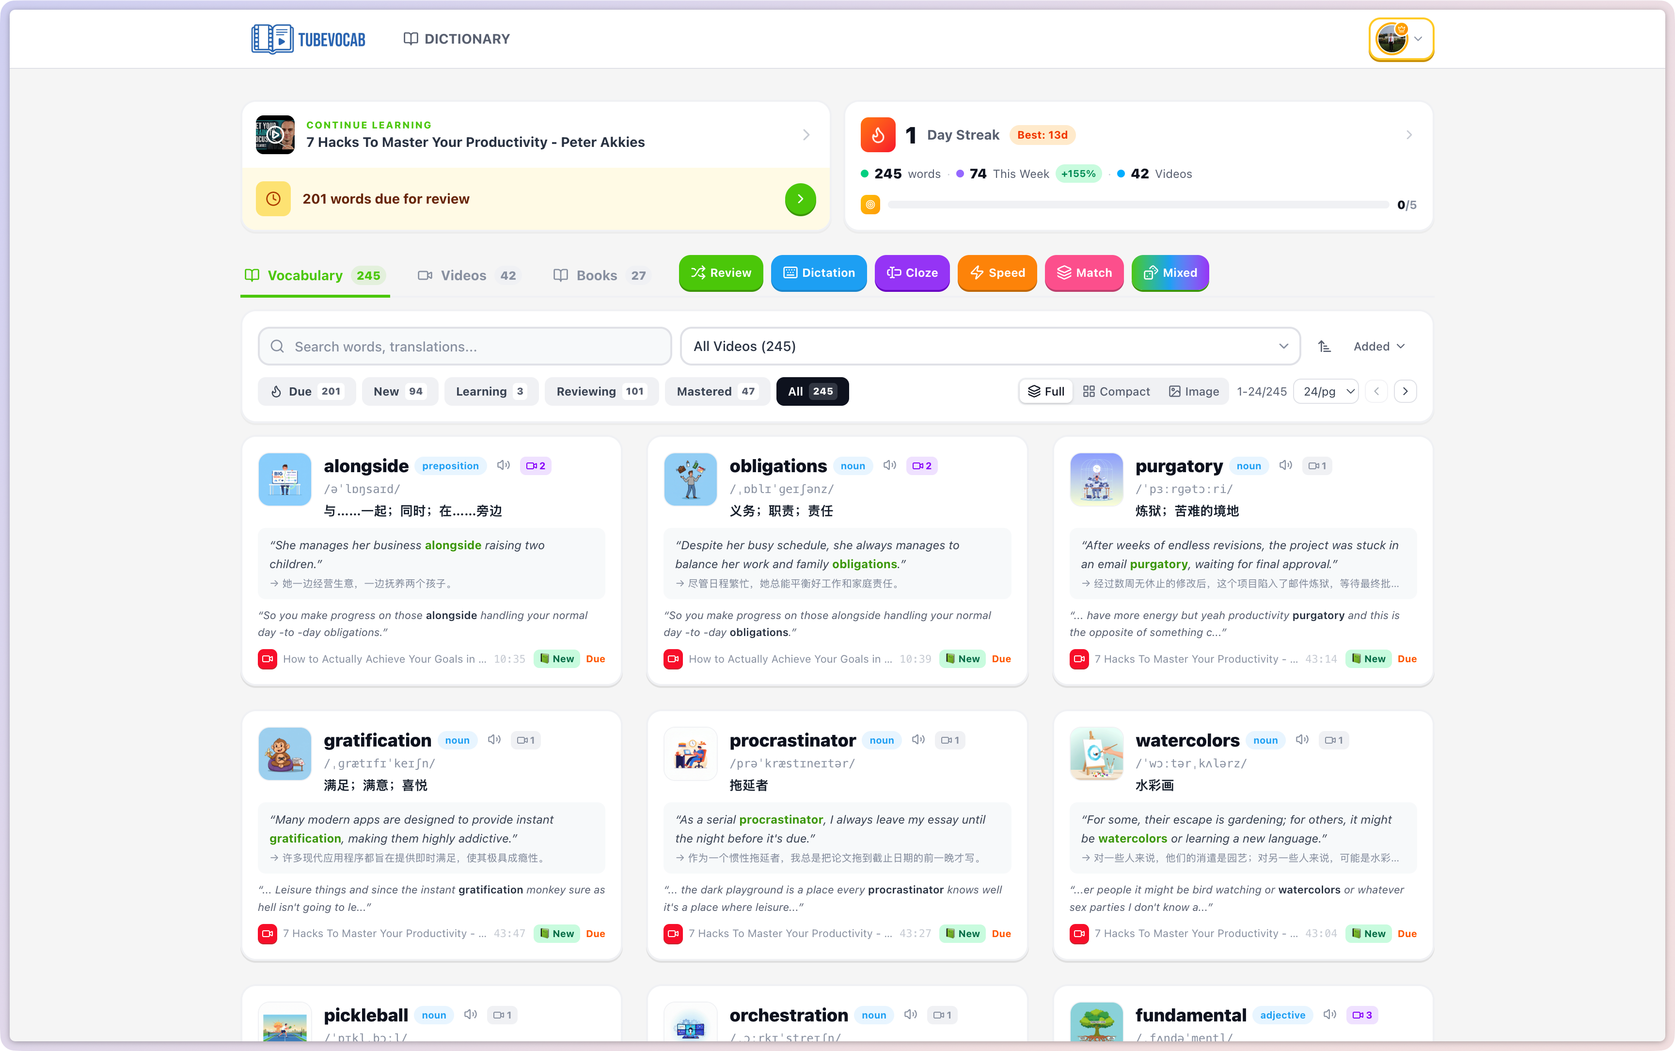Switch to Image view mode
This screenshot has width=1675, height=1051.
point(1194,391)
